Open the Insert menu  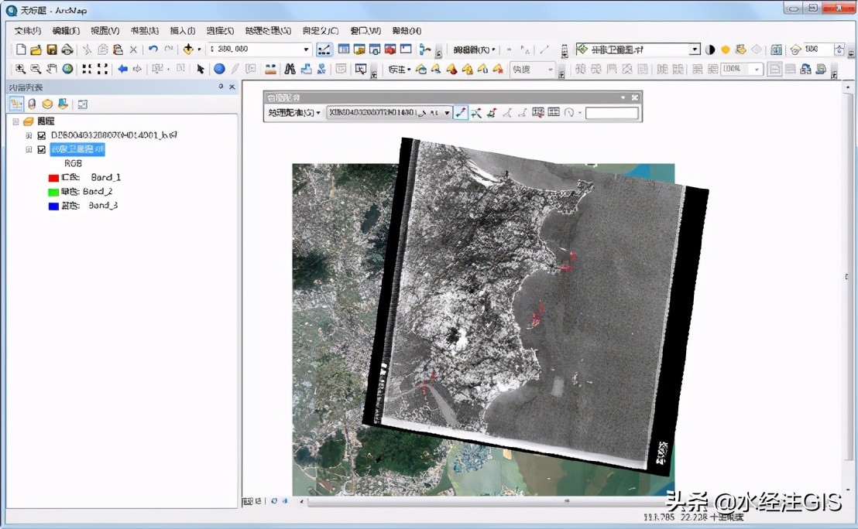(182, 31)
